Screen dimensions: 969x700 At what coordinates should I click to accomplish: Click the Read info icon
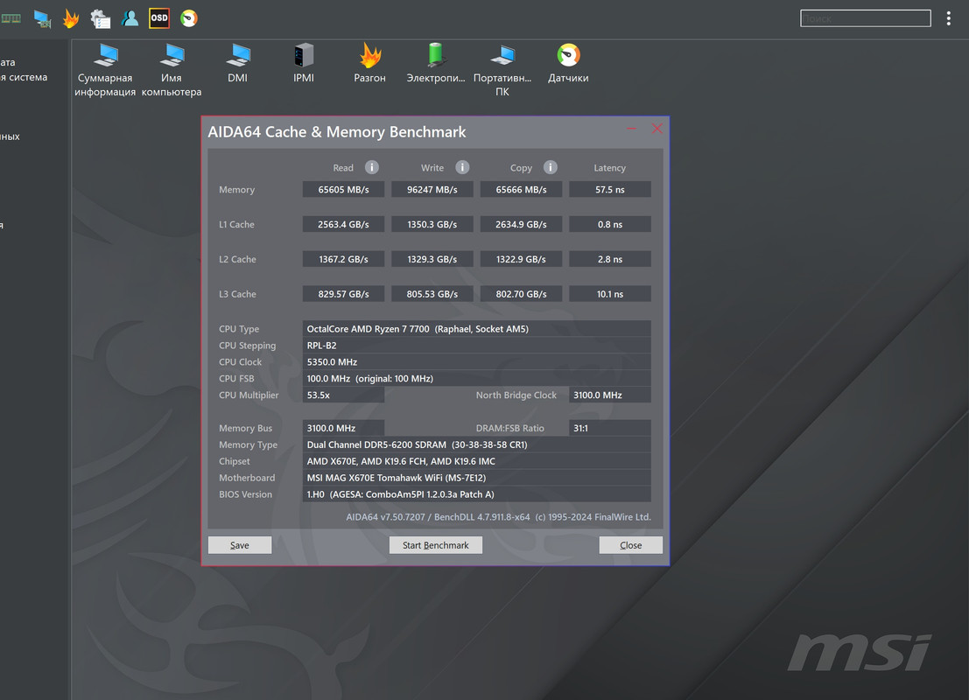[x=371, y=167]
